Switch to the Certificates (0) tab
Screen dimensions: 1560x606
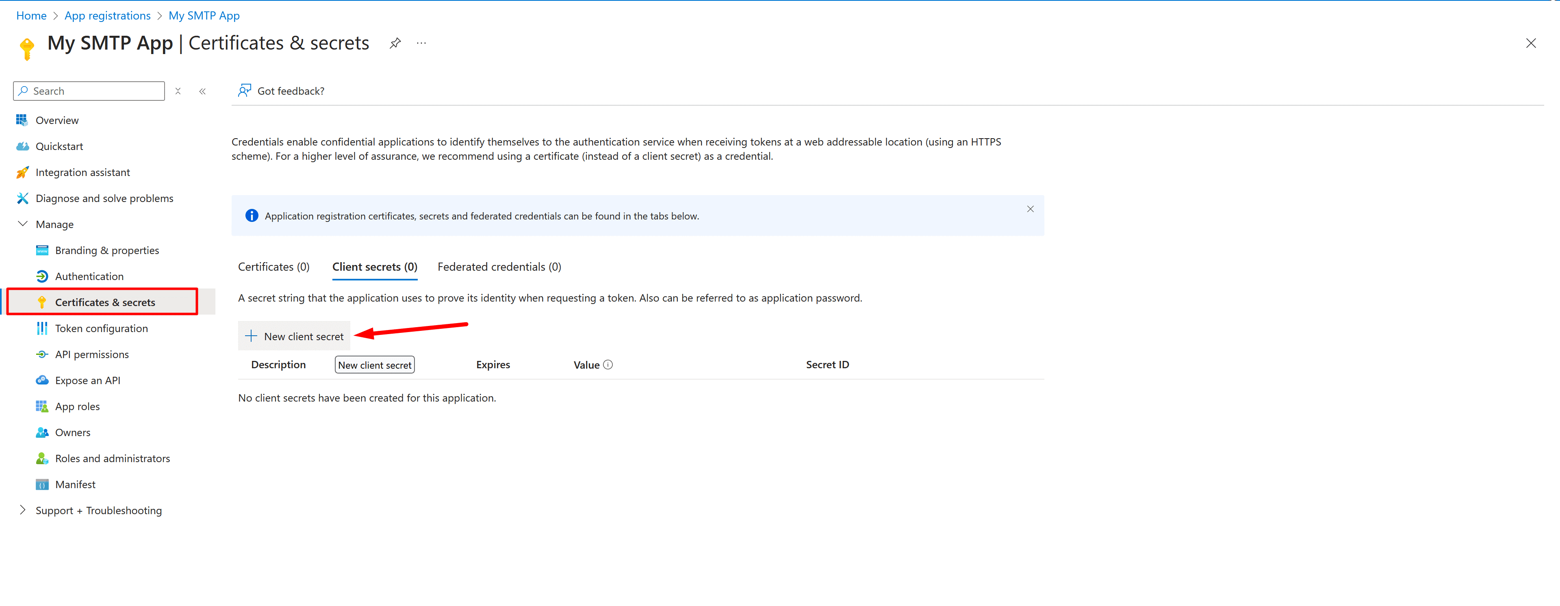pos(274,267)
